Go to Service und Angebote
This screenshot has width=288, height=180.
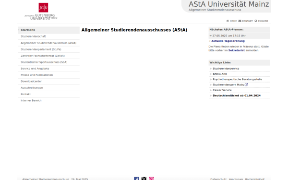tap(48, 69)
